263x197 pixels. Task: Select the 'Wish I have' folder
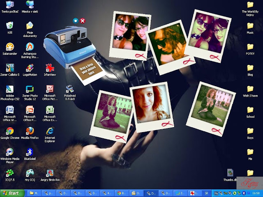(x=250, y=91)
